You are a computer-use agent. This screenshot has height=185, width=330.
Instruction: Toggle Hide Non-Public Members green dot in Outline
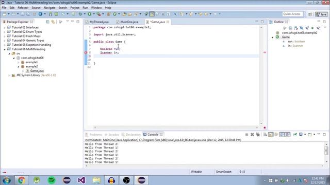tap(312, 28)
